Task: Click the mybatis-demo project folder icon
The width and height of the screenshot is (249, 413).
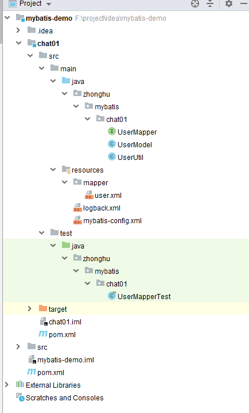Action: (20, 18)
